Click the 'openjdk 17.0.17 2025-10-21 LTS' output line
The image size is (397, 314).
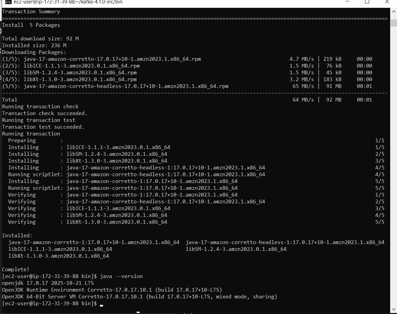click(x=48, y=283)
